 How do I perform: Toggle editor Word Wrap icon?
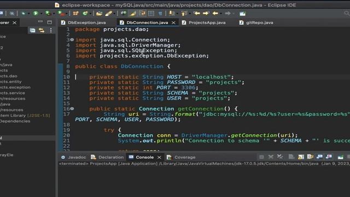pos(142,13)
